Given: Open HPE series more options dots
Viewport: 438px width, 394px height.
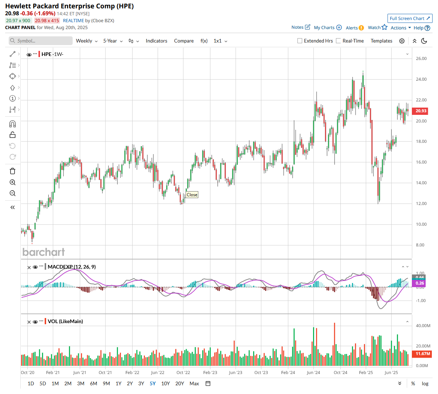Looking at the screenshot, I should [x=35, y=54].
